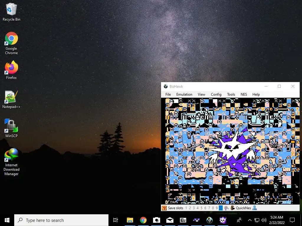This screenshot has width=302, height=226.
Task: Open the volume control in system tray
Action: coord(264,220)
